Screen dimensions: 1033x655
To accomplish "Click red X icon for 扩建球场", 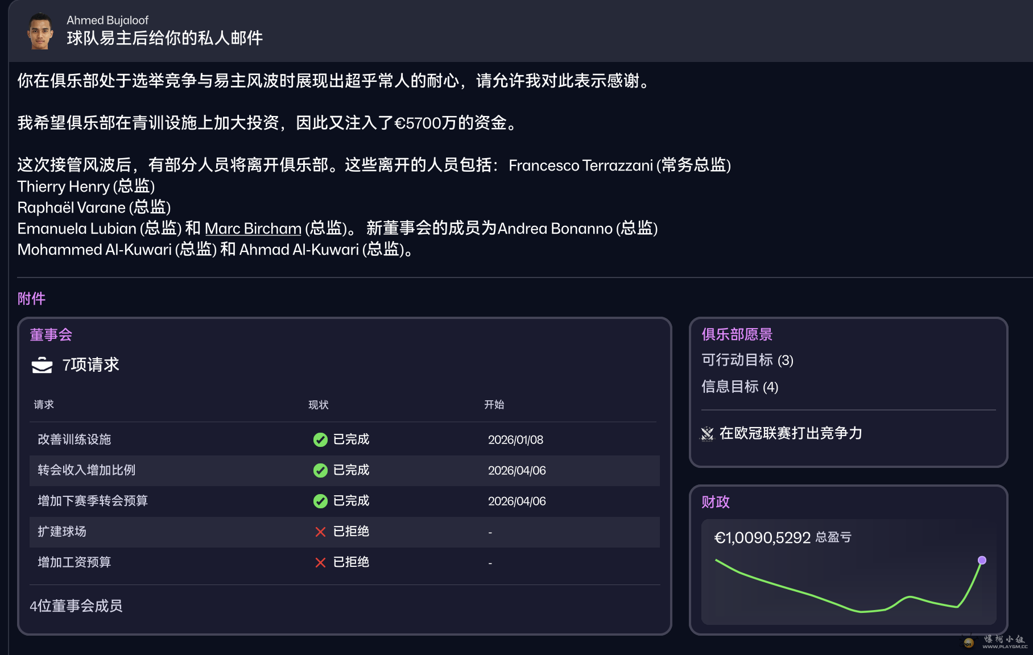I will coord(320,532).
